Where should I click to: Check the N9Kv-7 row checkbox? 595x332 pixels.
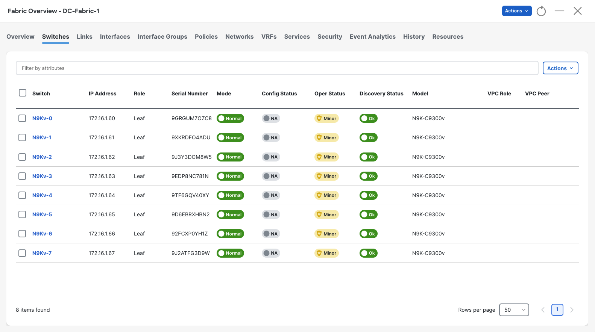[22, 253]
